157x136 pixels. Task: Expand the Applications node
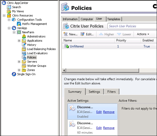(19, 41)
